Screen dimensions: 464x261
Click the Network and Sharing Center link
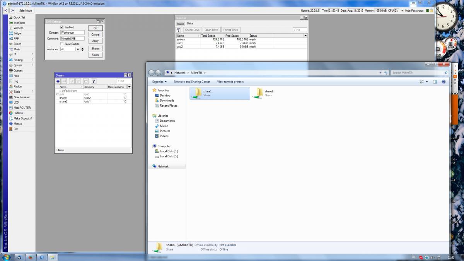(x=192, y=82)
